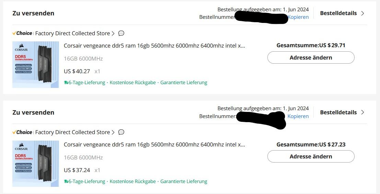Click Garantierte Lieferung in second order
Screen dimensions: 380x194
[x=184, y=181]
